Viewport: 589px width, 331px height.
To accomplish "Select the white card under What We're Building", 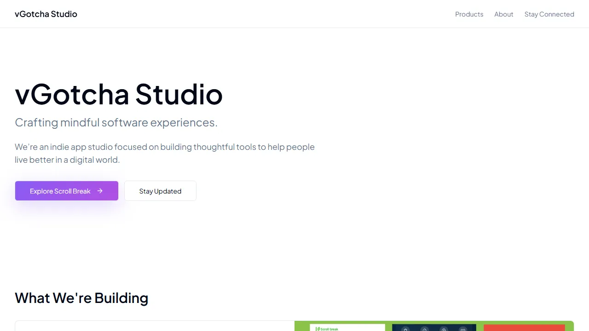I will [x=155, y=327].
